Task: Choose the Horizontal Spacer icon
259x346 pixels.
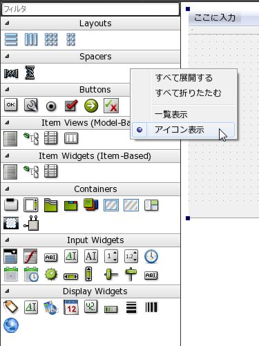Action: point(11,73)
